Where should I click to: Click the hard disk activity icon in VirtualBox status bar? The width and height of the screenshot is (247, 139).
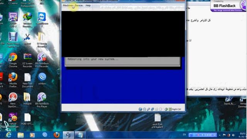tap(140, 109)
